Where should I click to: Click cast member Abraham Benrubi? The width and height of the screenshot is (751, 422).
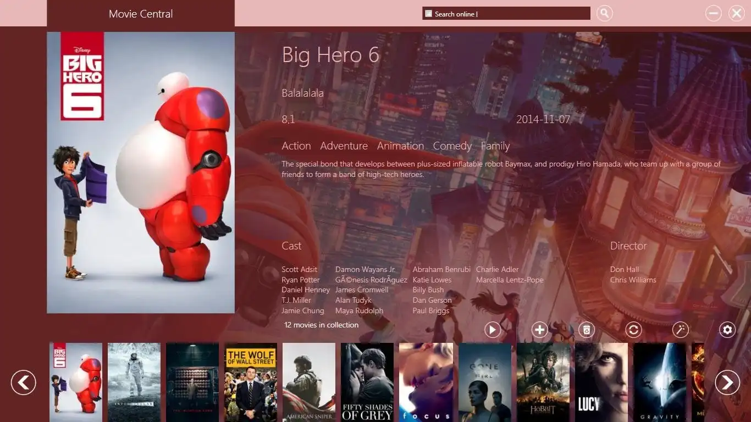pyautogui.click(x=441, y=269)
